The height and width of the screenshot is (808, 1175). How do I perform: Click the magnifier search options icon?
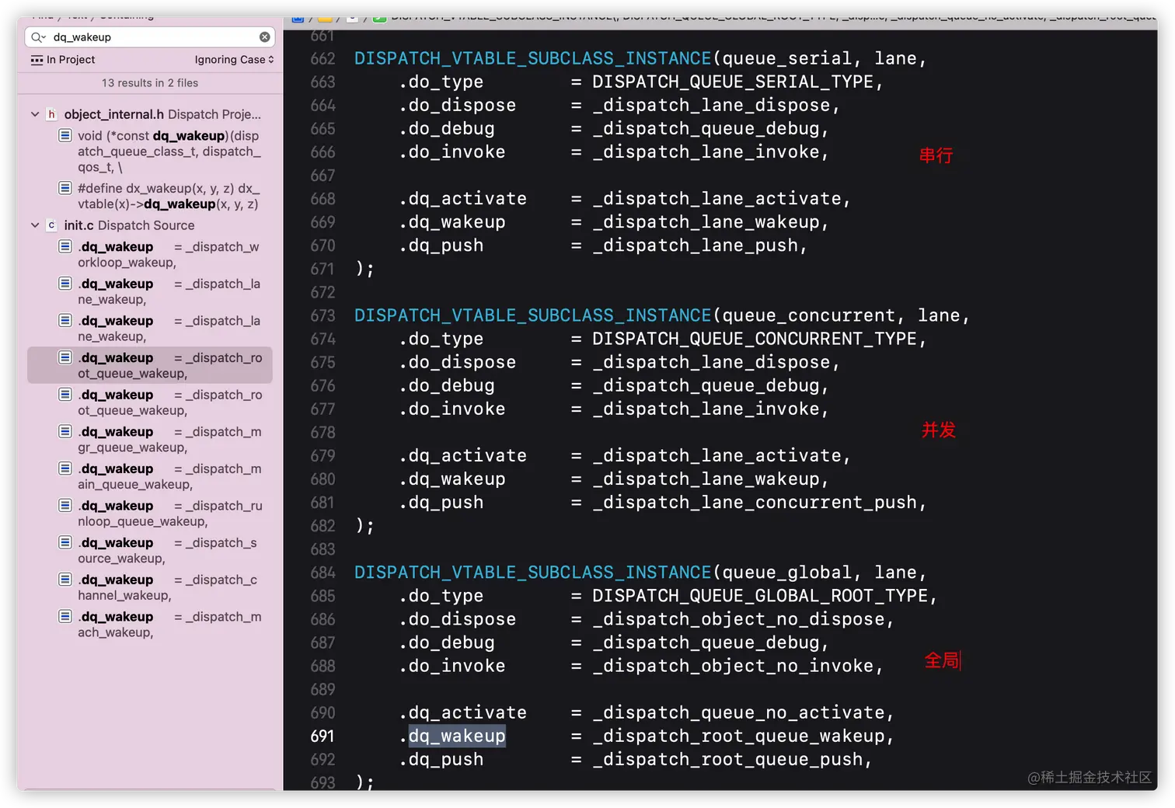(x=38, y=37)
